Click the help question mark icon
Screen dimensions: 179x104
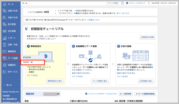(x=122, y=3)
